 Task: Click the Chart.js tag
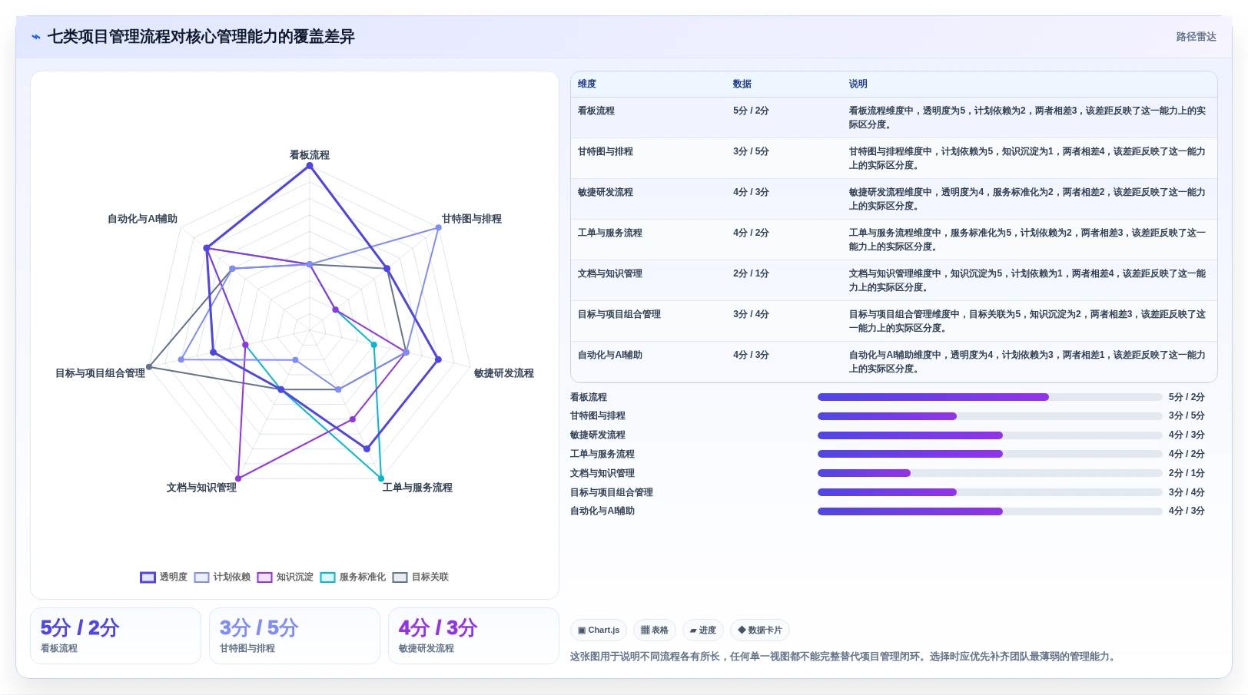(599, 630)
